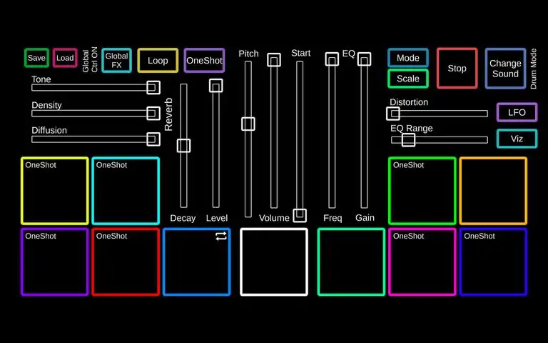This screenshot has width=548, height=343.
Task: Trigger the yellow OneShot drum pad
Action: click(x=55, y=191)
